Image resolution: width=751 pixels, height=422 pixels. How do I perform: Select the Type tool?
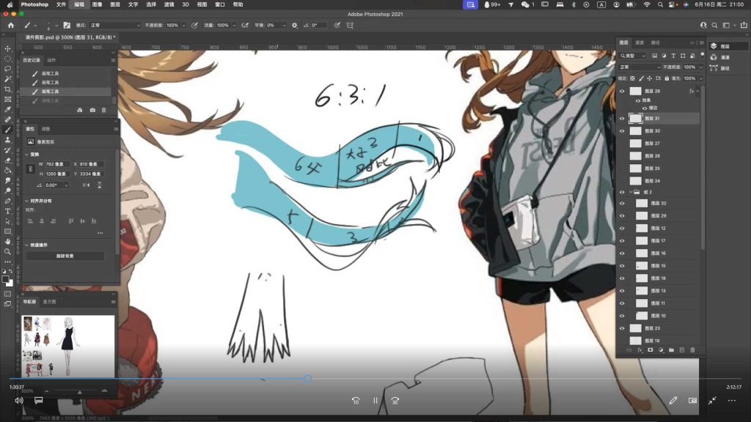[7, 211]
